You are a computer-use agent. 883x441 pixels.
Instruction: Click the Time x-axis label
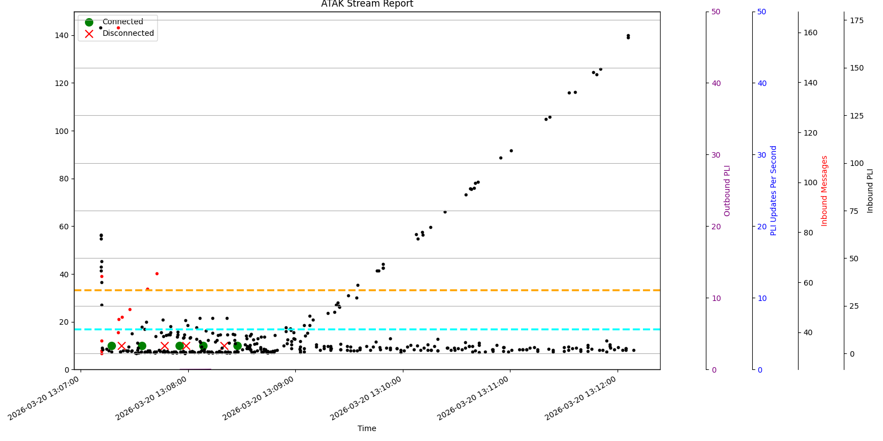tap(367, 428)
